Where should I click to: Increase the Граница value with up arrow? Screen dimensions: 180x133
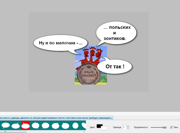pos(128,126)
